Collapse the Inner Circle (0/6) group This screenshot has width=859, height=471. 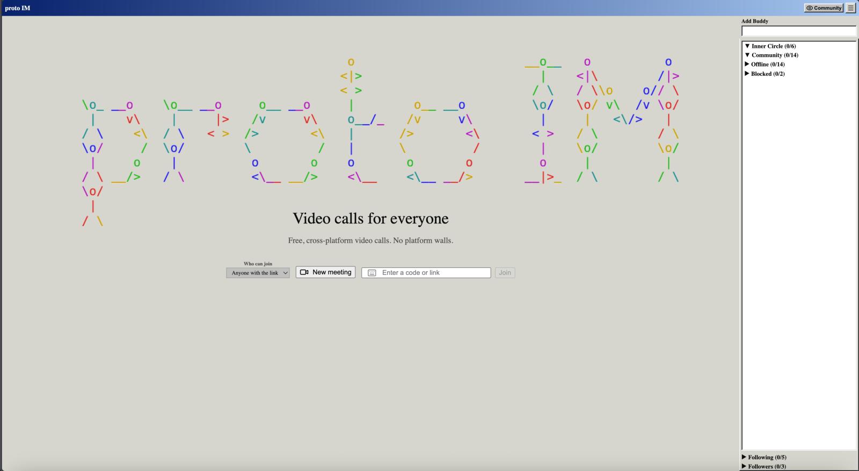point(770,46)
